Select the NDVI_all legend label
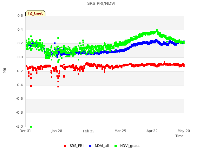The image size is (203, 152). tap(102, 146)
